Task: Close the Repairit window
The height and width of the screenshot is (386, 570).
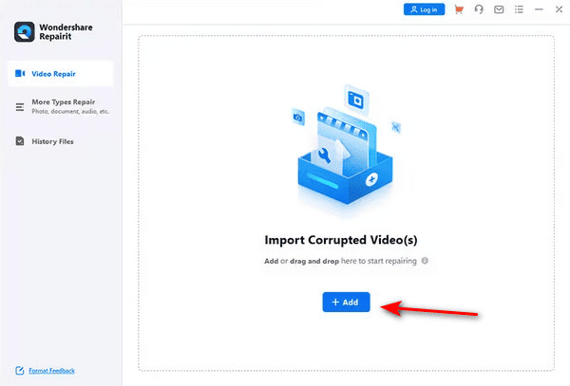Action: (x=560, y=9)
